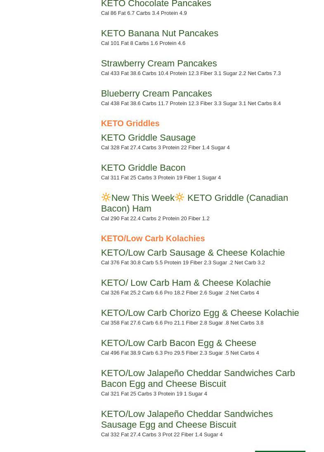
Task: Click the sun icon after "New This Week"
Action: coord(180,197)
